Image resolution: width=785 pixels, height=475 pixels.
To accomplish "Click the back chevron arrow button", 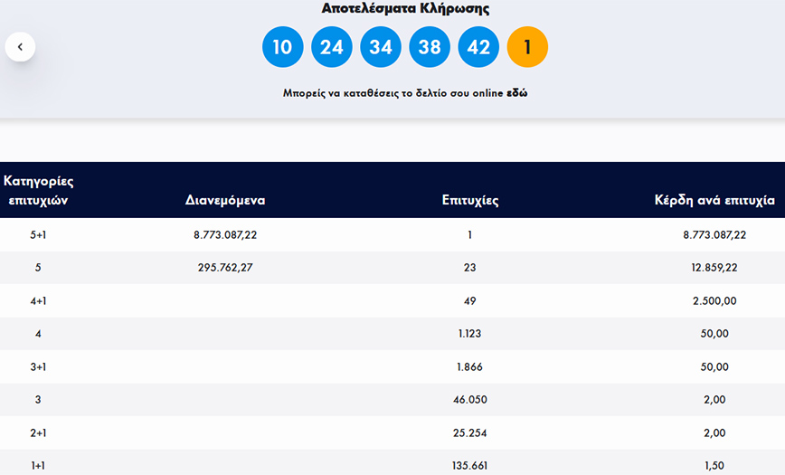I will tap(20, 47).
